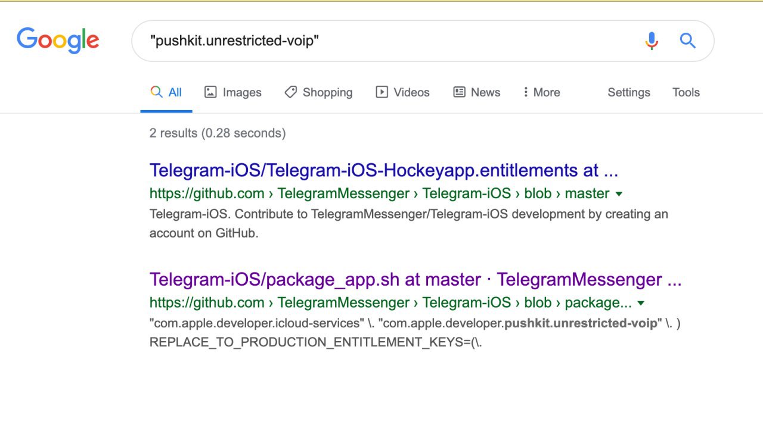Viewport: 763px width, 422px height.
Task: Start voice search with microphone icon
Action: click(x=652, y=41)
